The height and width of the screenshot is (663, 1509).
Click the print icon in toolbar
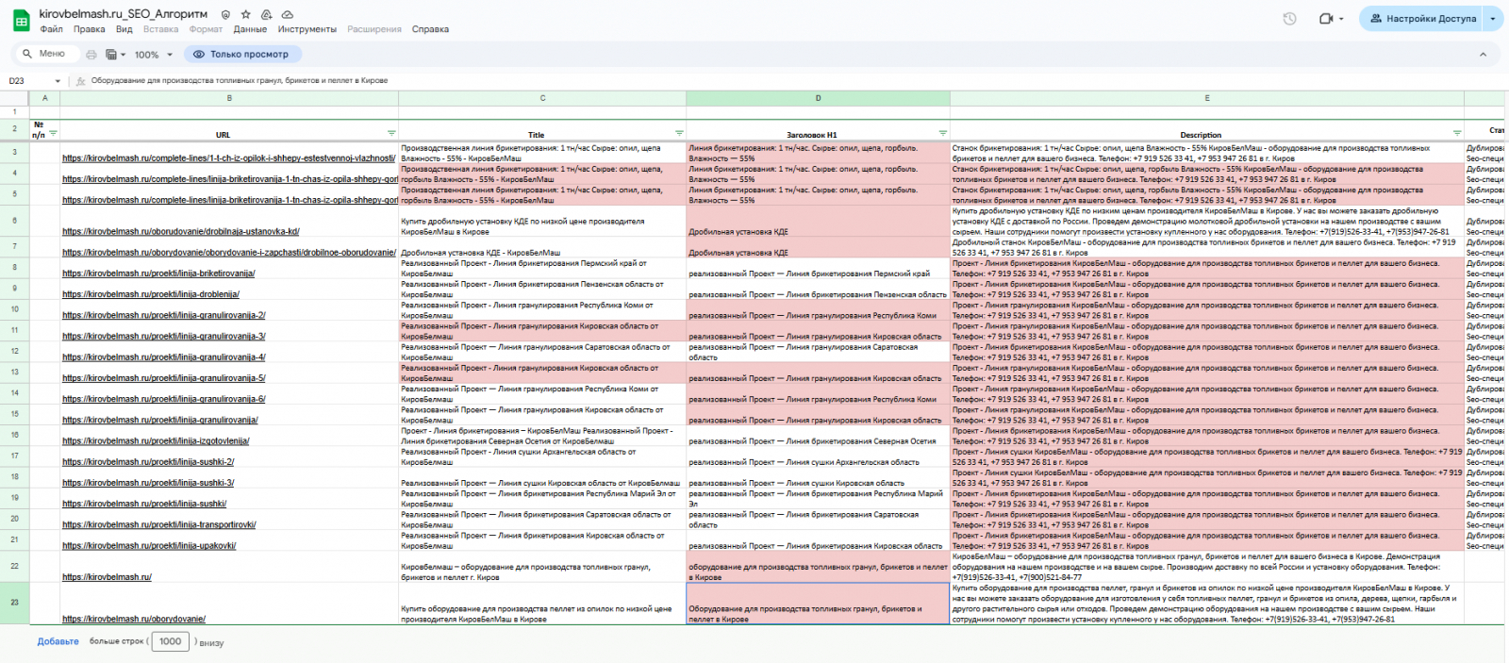tap(91, 55)
